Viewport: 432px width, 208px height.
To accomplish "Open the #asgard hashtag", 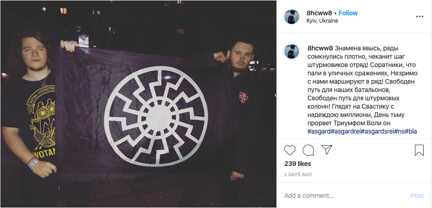I will click(319, 131).
